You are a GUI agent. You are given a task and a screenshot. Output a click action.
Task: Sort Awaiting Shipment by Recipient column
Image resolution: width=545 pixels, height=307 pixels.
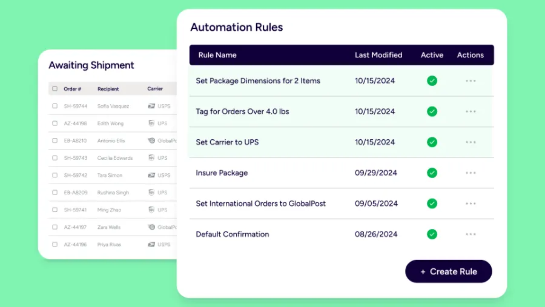108,89
